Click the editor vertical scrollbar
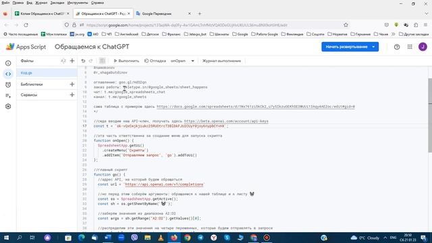The height and width of the screenshot is (243, 432). click(x=430, y=115)
